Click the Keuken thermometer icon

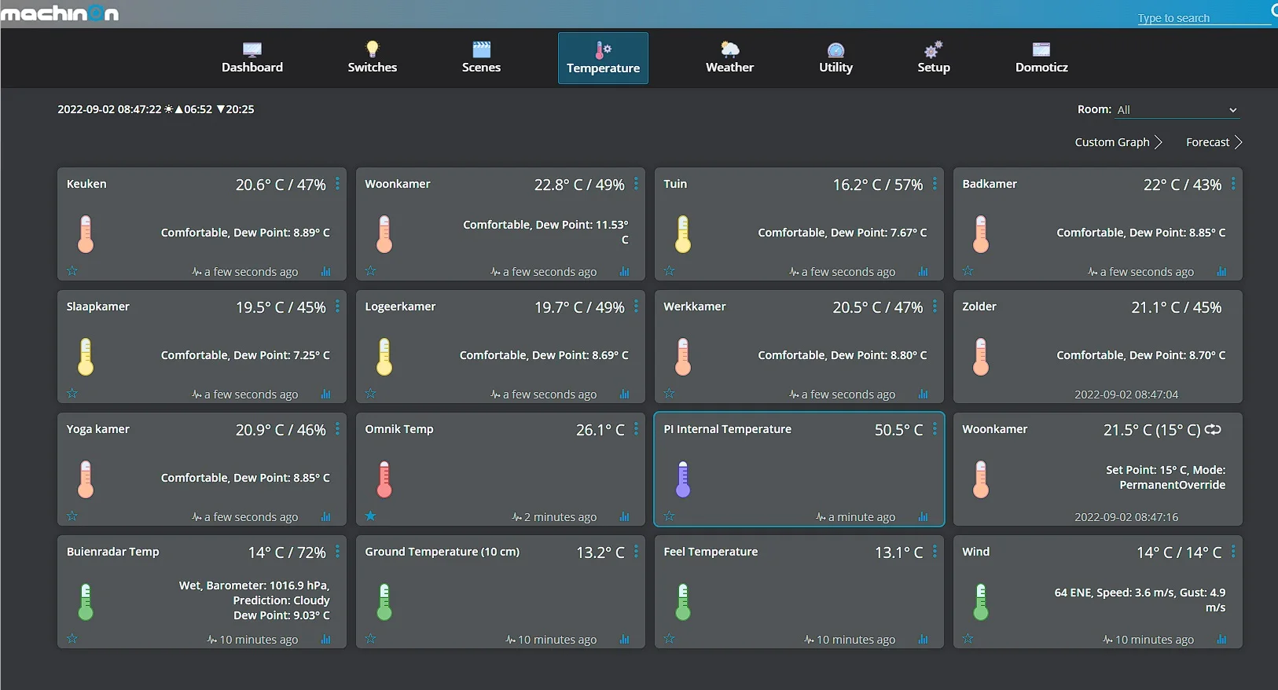(x=86, y=234)
